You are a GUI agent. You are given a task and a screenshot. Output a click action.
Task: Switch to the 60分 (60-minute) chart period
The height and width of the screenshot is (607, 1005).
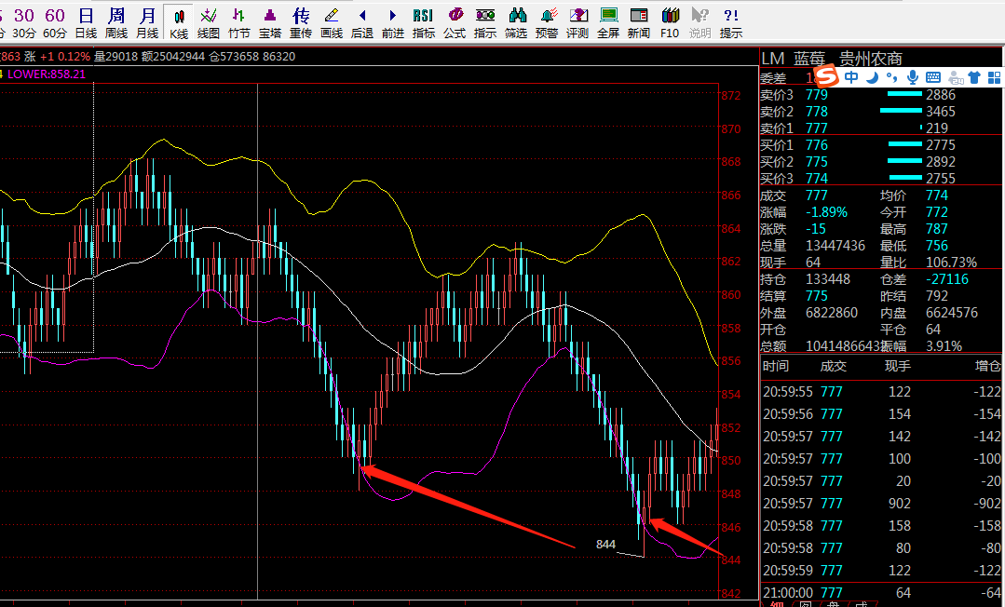[54, 22]
